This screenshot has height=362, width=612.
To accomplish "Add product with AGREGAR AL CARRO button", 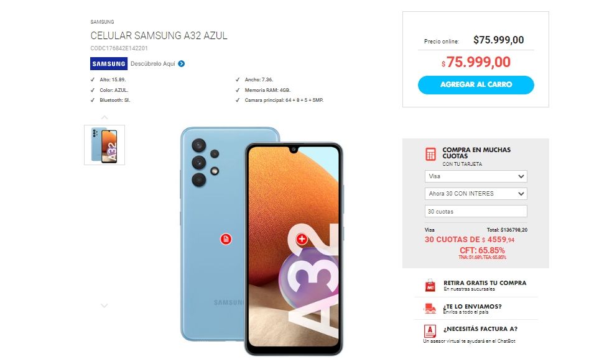I will (x=476, y=84).
